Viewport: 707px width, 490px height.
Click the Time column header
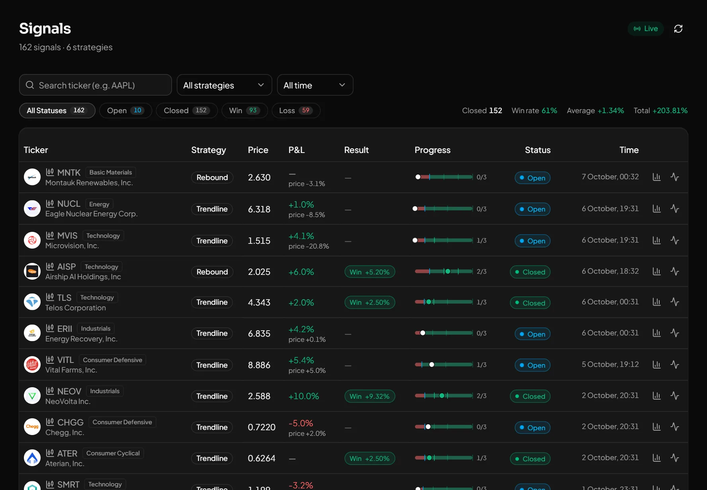[629, 150]
